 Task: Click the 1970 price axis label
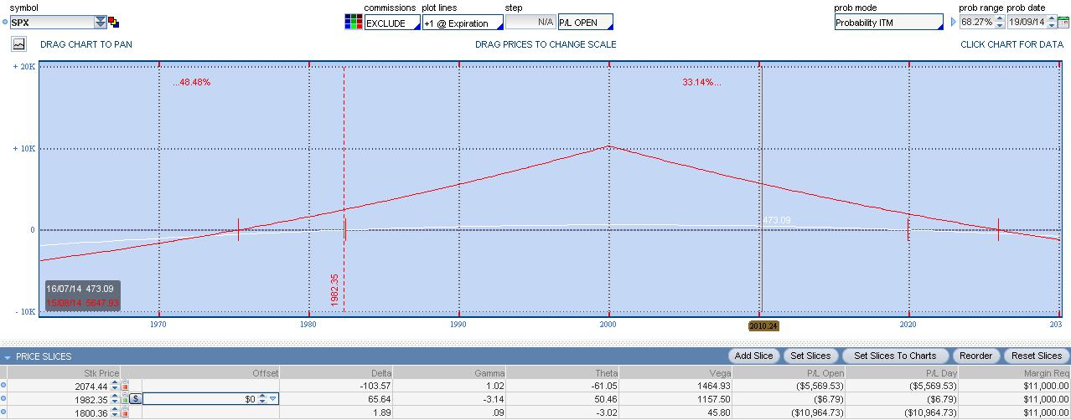[158, 325]
